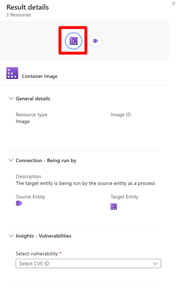Collapse the General details section
The image size is (176, 293).
[x=11, y=98]
